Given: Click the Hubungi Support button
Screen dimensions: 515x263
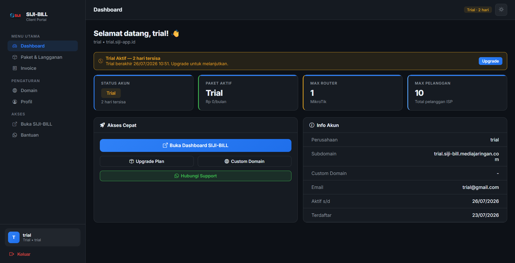Looking at the screenshot, I should [x=195, y=176].
